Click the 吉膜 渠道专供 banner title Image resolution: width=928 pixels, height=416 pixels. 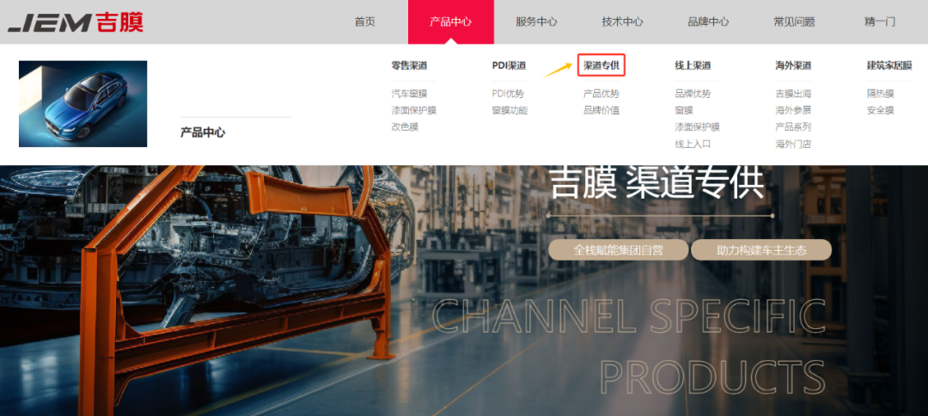(657, 184)
